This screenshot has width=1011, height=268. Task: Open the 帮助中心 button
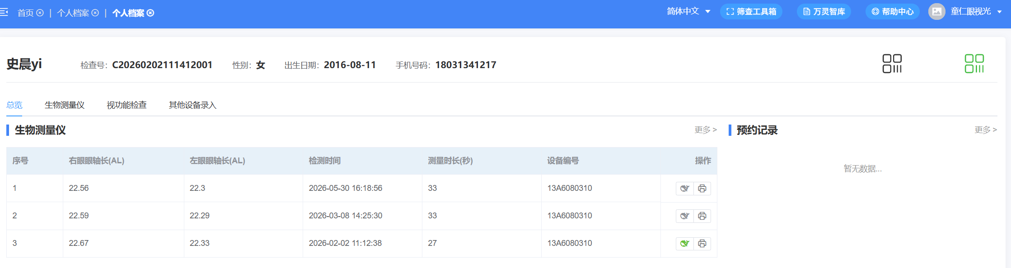[x=893, y=12]
